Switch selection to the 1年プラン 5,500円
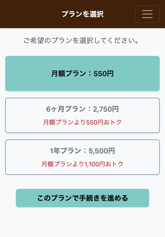The image size is (165, 237). (82, 156)
